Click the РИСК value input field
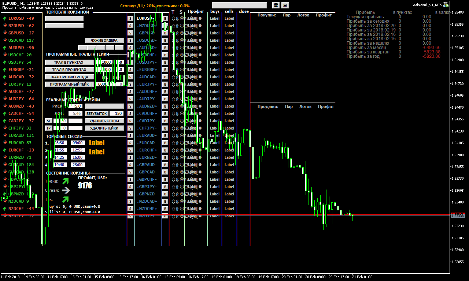Image resolution: width=469 pixels, height=281 pixels. tap(78, 106)
